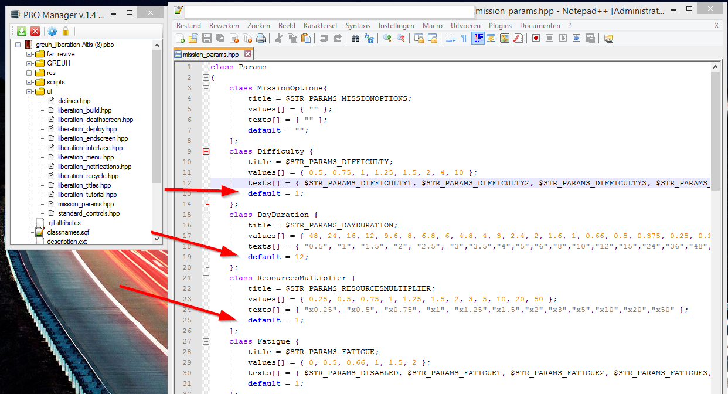Select classnames.sqf in the tree
This screenshot has height=394, width=728.
tap(68, 232)
